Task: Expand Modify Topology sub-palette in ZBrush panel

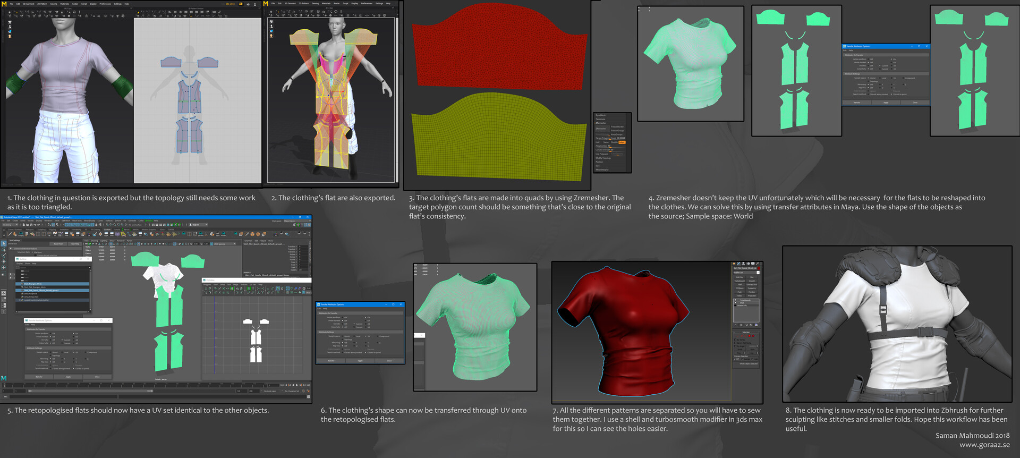Action: coord(603,158)
